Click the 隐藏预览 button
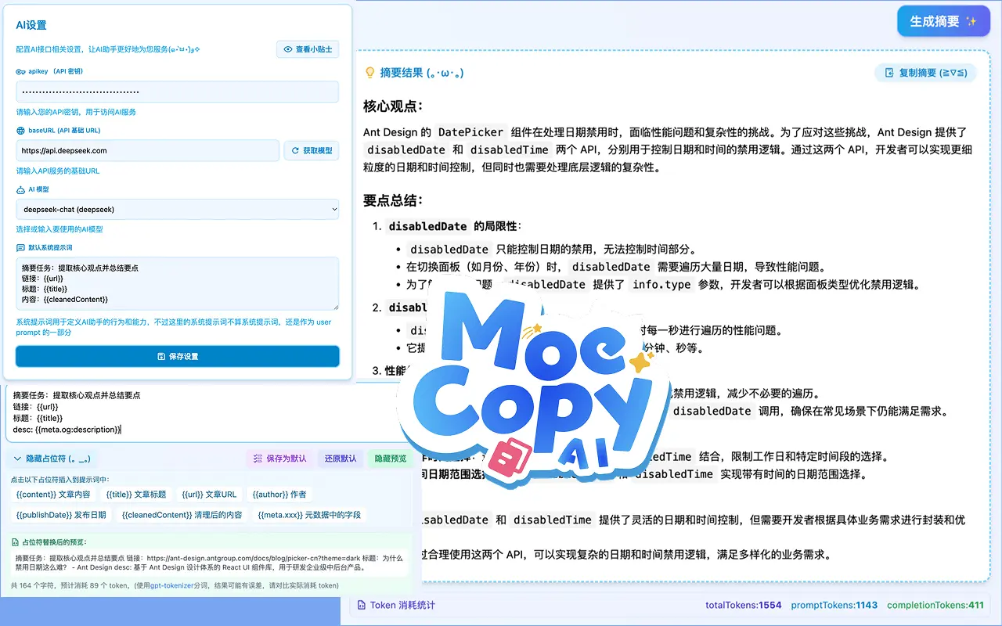 click(x=390, y=459)
